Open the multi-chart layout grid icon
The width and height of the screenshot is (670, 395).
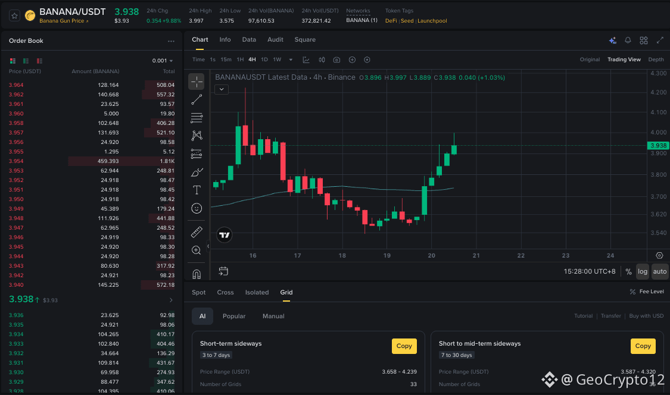click(x=644, y=40)
